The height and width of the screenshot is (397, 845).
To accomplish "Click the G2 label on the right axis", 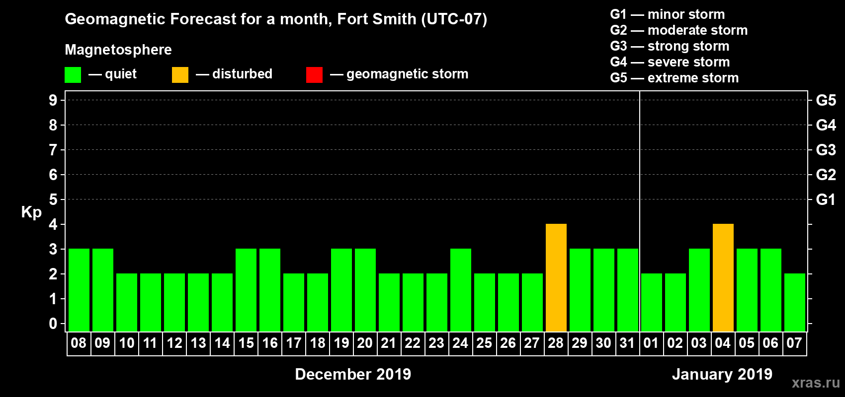I will point(826,175).
